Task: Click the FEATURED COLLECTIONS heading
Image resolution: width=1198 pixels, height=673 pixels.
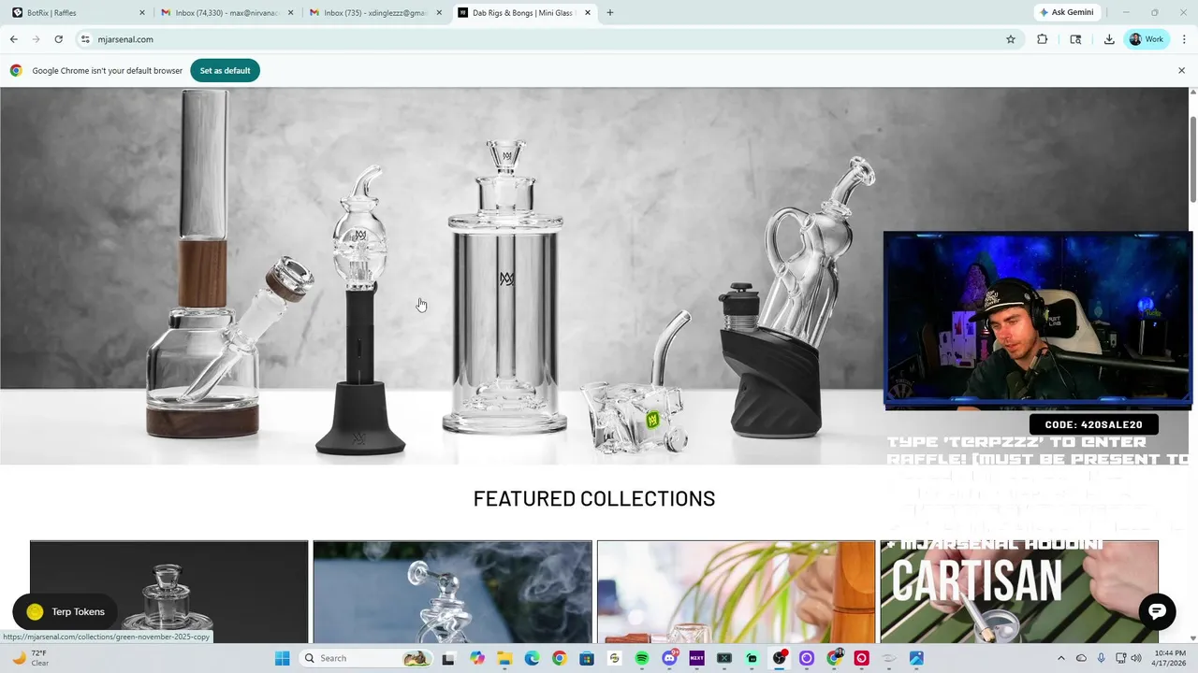Action: pos(594,499)
